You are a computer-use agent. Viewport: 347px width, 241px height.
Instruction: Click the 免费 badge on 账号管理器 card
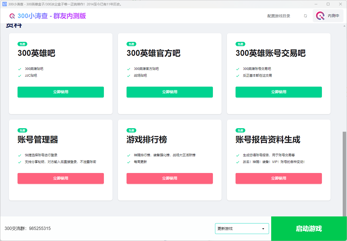click(22, 130)
